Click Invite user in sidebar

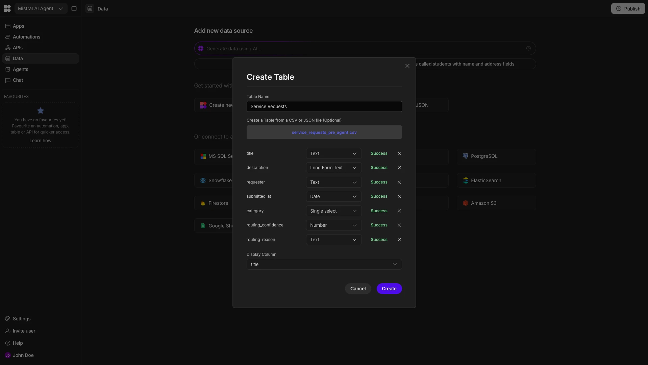[41, 331]
